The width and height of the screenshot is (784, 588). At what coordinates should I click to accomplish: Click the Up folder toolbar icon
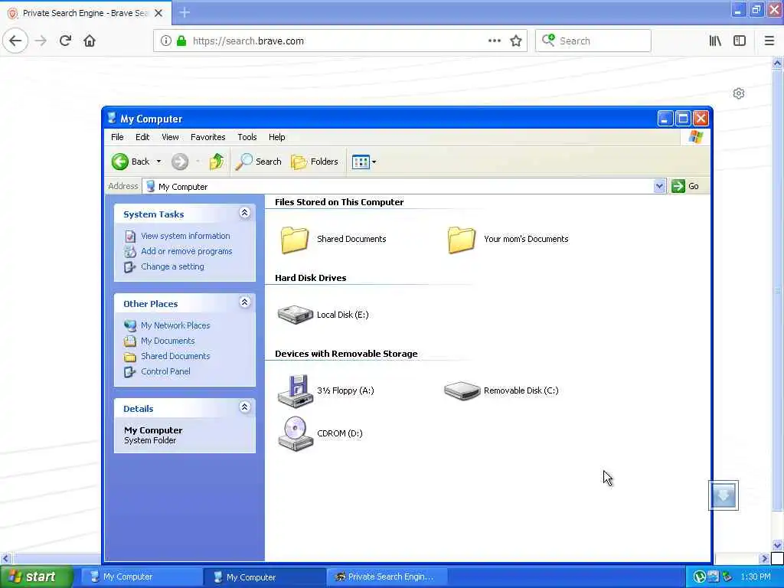(x=217, y=162)
